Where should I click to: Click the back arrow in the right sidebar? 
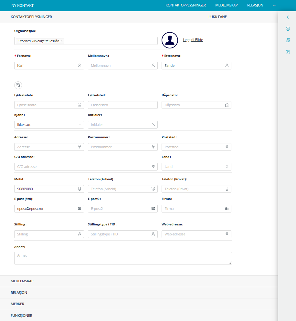[288, 17]
